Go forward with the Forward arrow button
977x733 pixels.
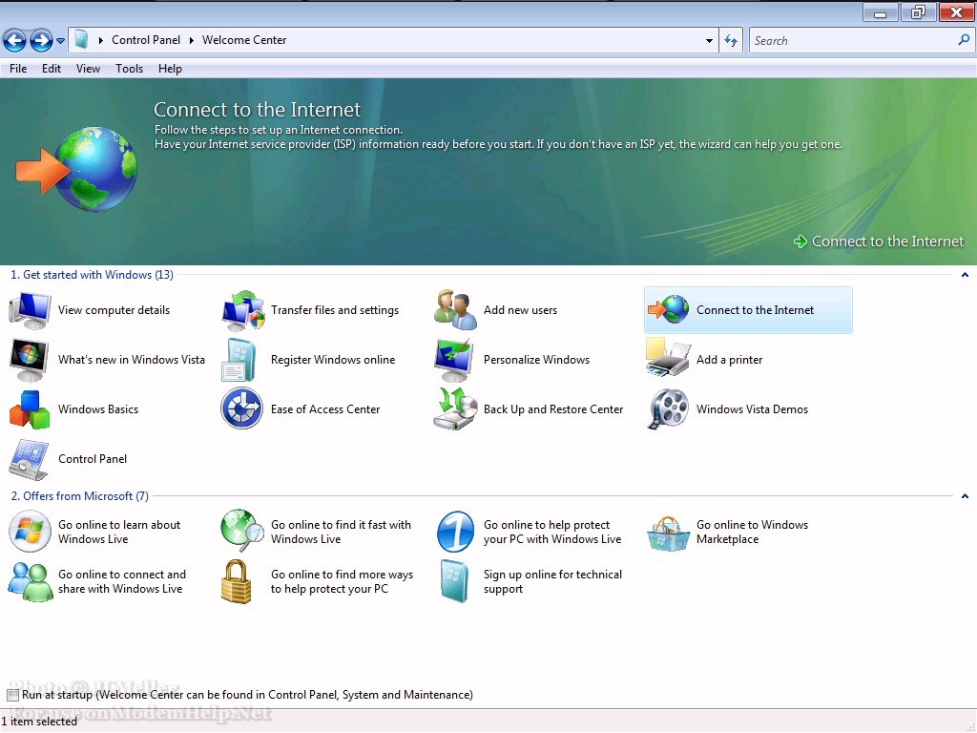point(41,41)
